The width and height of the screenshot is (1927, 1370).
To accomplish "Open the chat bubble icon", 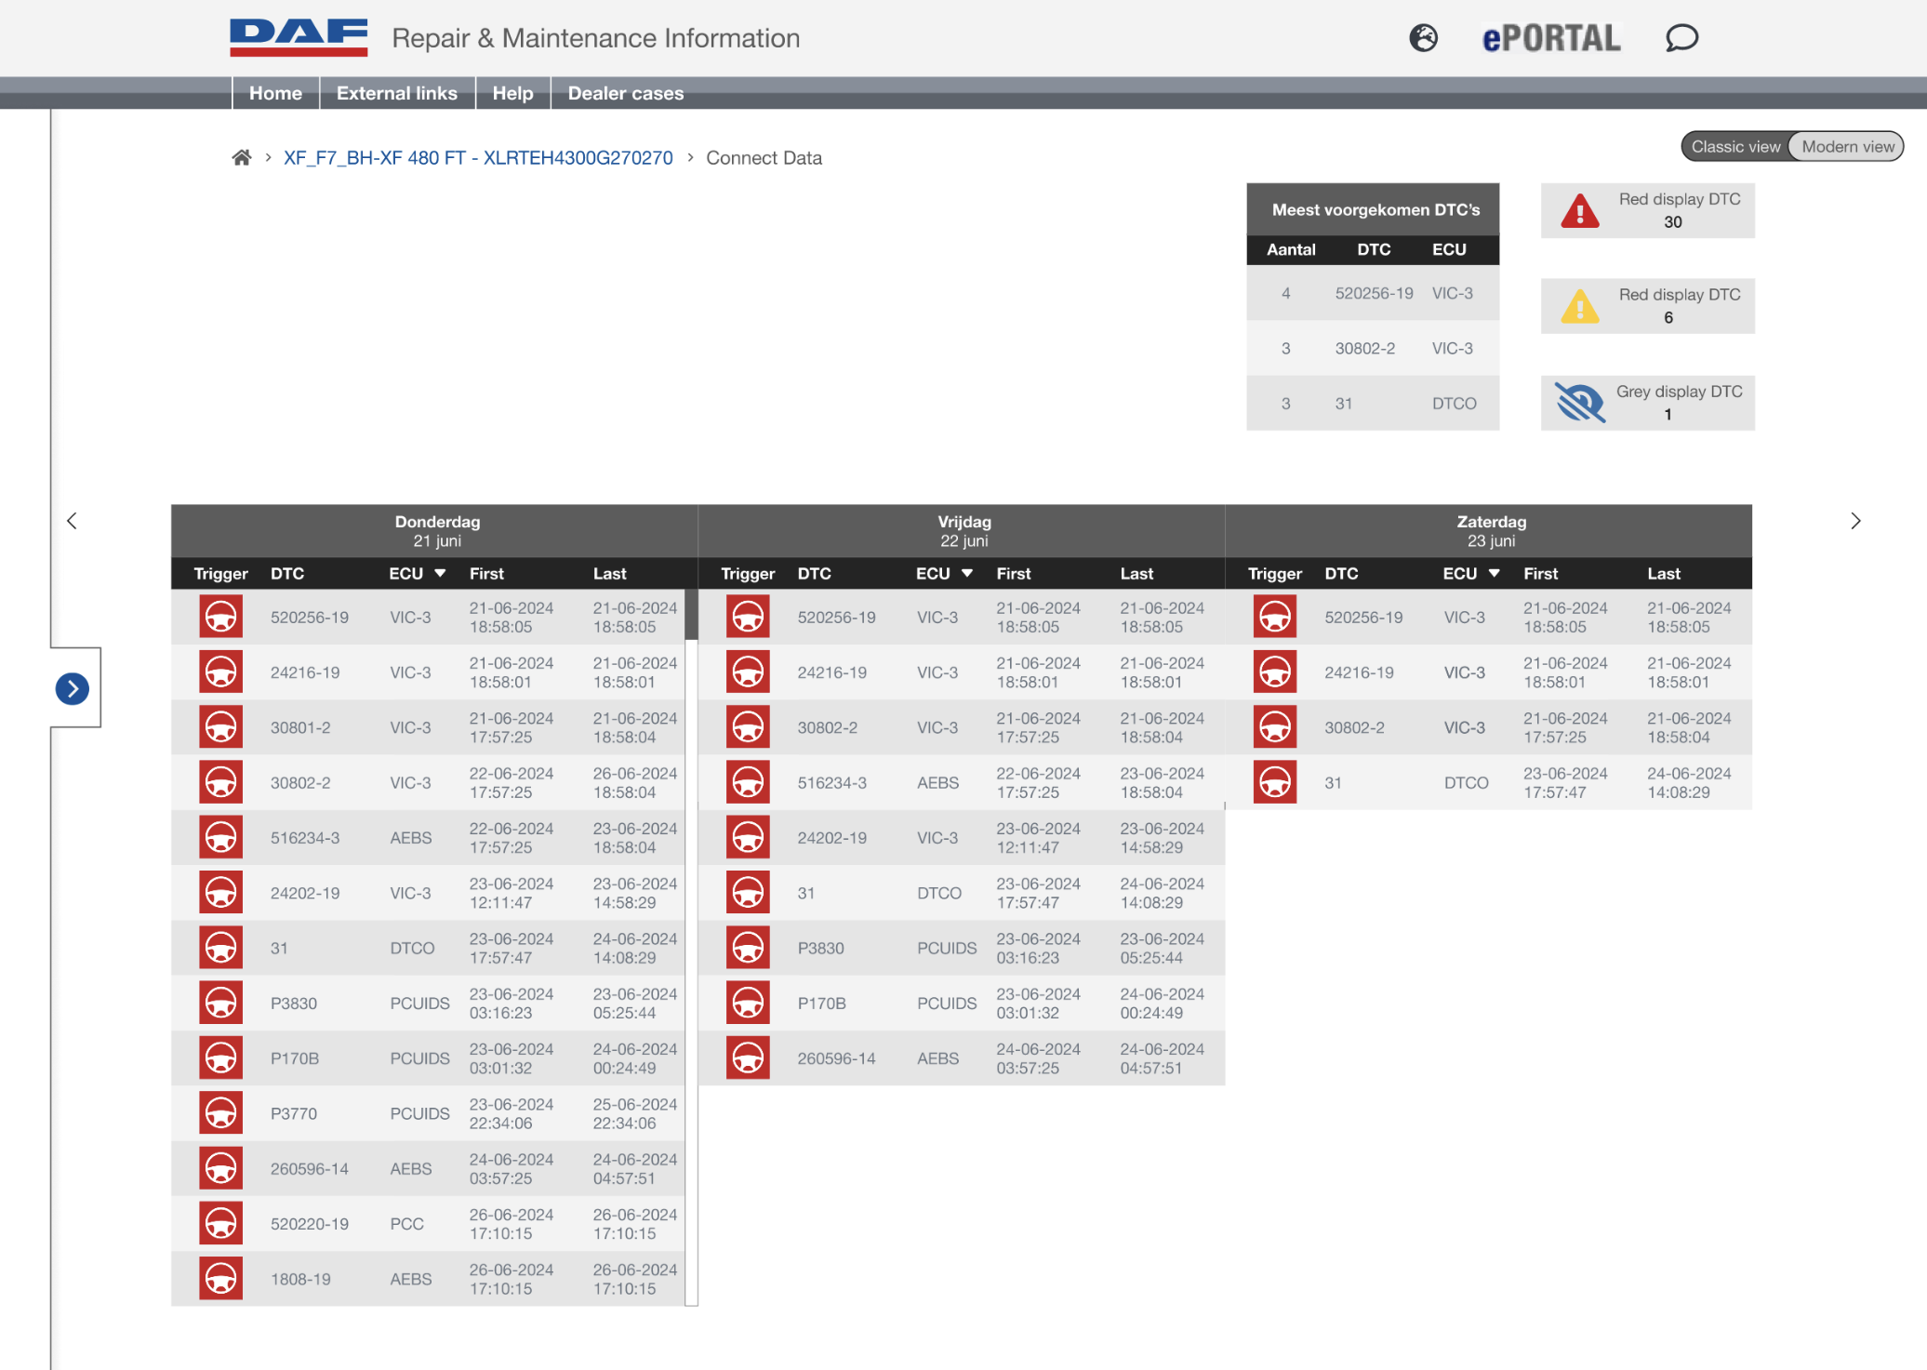I will [x=1681, y=38].
